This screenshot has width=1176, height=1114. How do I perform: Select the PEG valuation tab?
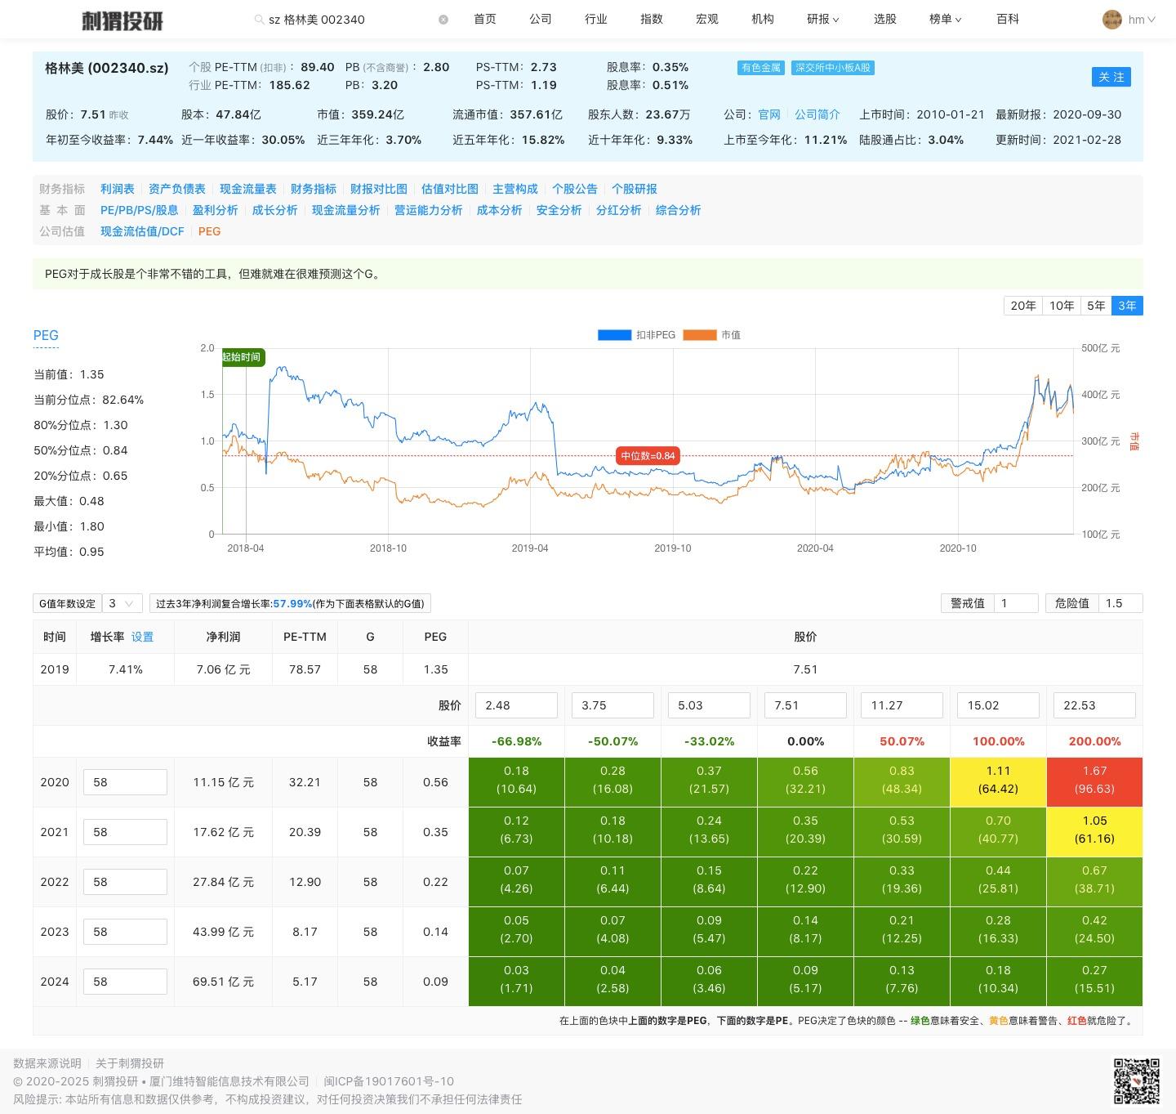click(210, 231)
